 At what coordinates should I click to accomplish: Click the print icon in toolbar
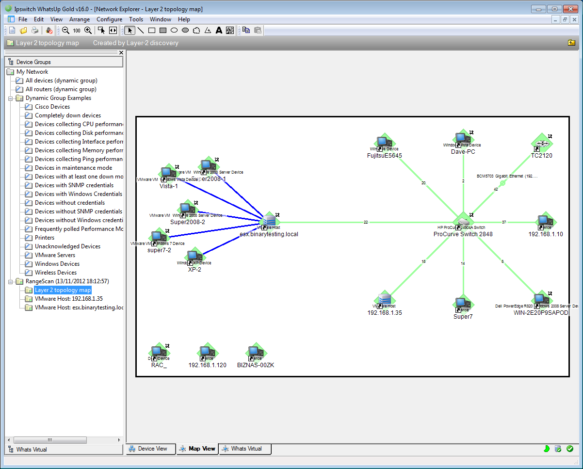[x=34, y=30]
